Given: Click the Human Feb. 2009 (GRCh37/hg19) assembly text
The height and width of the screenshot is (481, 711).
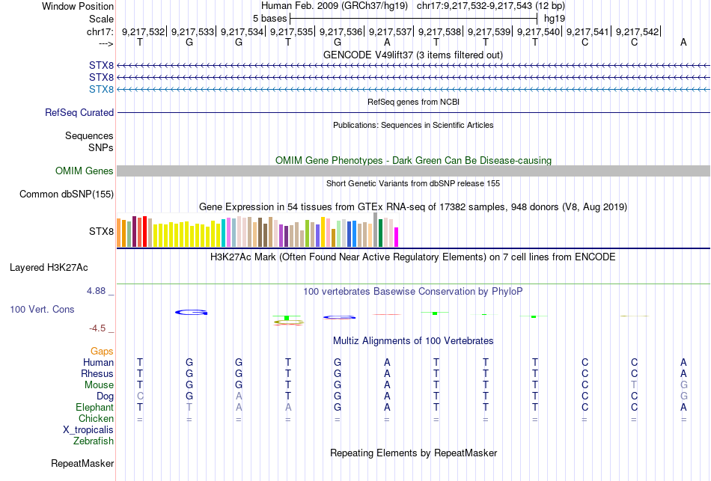Looking at the screenshot, I should click(335, 6).
